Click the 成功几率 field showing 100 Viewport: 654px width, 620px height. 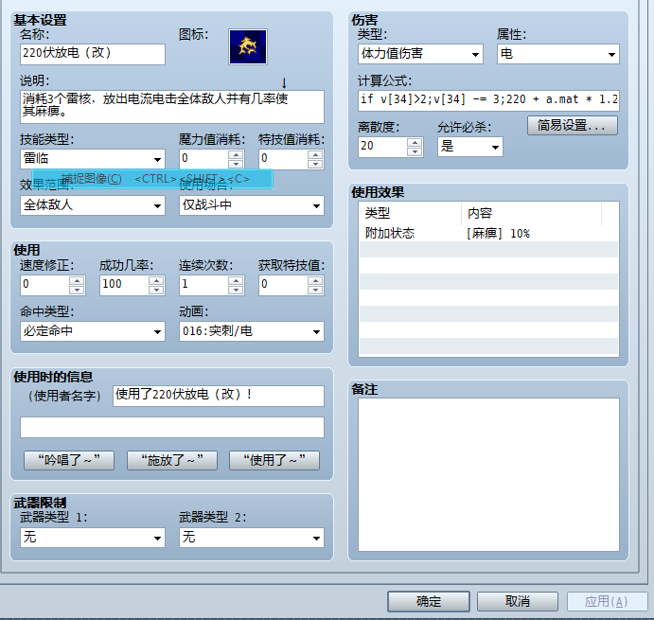click(x=124, y=285)
